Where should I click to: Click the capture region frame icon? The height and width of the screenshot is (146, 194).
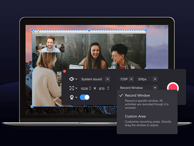(x=72, y=88)
